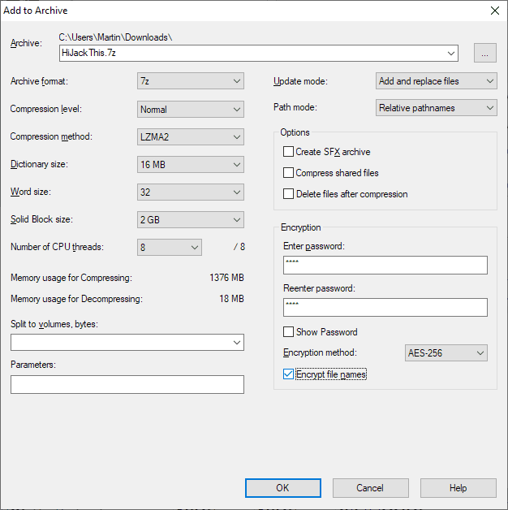Screen dimensions: 508x510
Task: Click the C:\Users\Martin\Downloads\ path text
Action: coord(115,37)
